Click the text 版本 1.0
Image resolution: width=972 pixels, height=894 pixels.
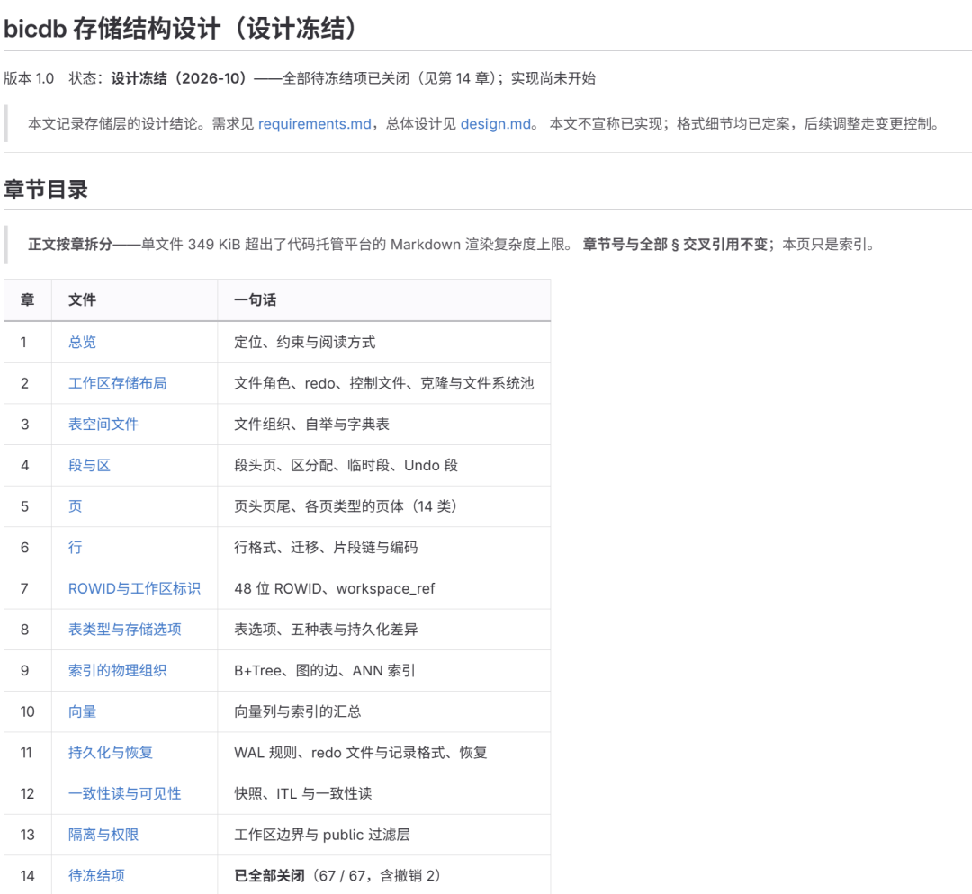[x=29, y=78]
